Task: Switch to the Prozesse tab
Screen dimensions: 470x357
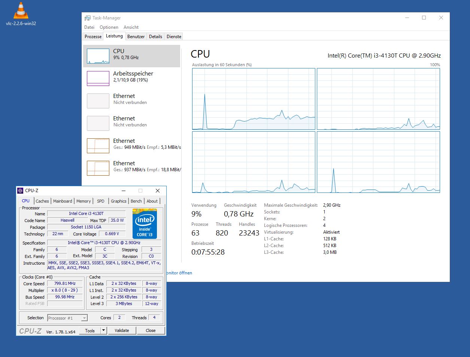Action: pos(93,37)
